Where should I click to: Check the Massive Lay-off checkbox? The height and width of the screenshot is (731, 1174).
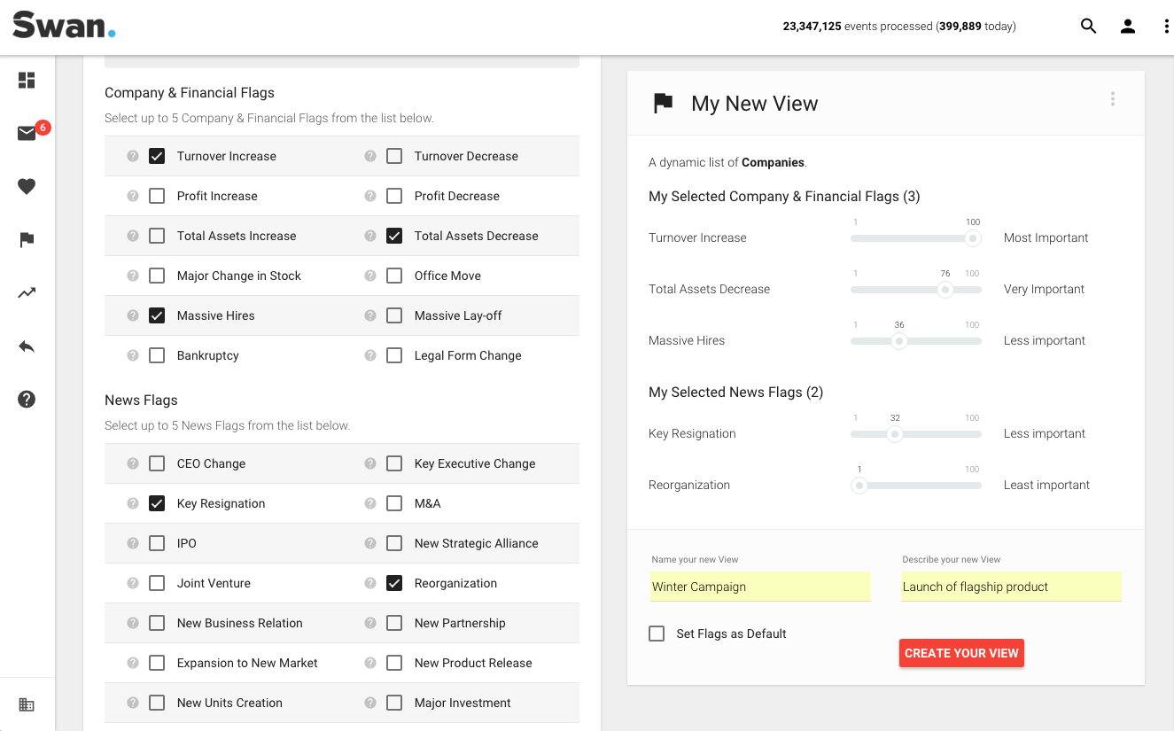point(394,315)
